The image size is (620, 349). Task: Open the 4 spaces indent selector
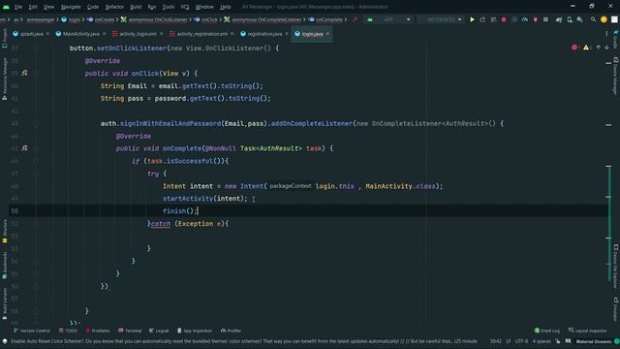pos(542,341)
